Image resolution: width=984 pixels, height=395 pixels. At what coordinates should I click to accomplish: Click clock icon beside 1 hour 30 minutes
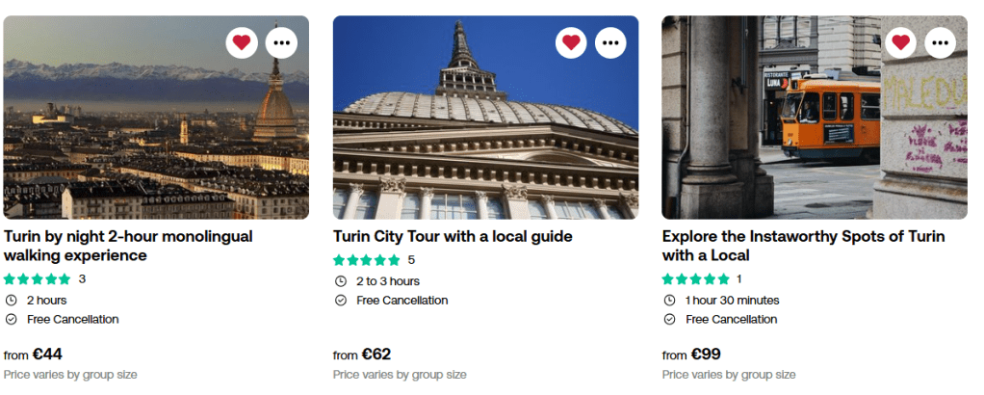(x=670, y=301)
